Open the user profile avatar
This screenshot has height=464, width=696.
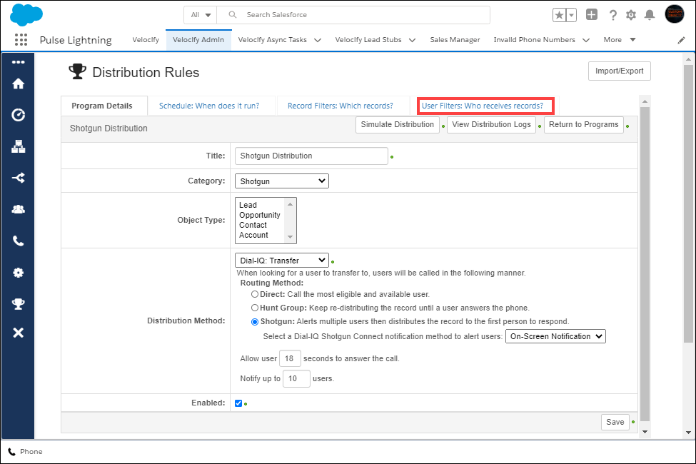coord(675,14)
